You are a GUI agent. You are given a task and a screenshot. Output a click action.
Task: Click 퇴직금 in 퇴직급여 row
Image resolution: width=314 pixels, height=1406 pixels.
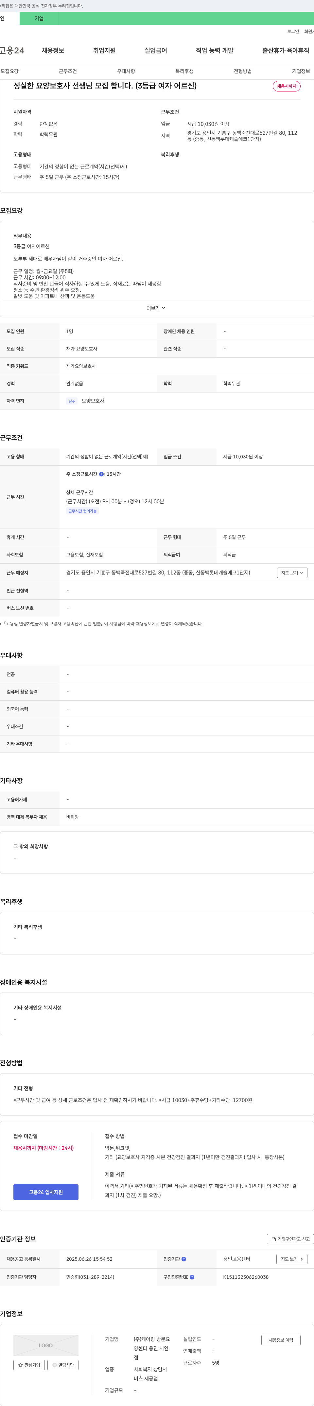pos(229,554)
